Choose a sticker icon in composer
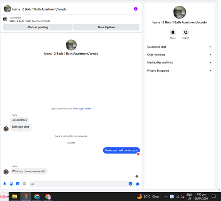The width and height of the screenshot is (221, 201). pyautogui.click(x=18, y=184)
